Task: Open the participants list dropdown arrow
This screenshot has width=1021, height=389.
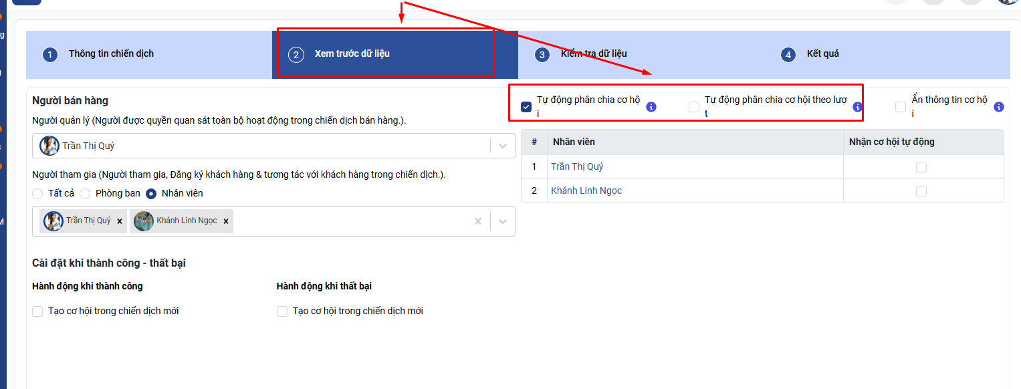Action: coord(503,221)
